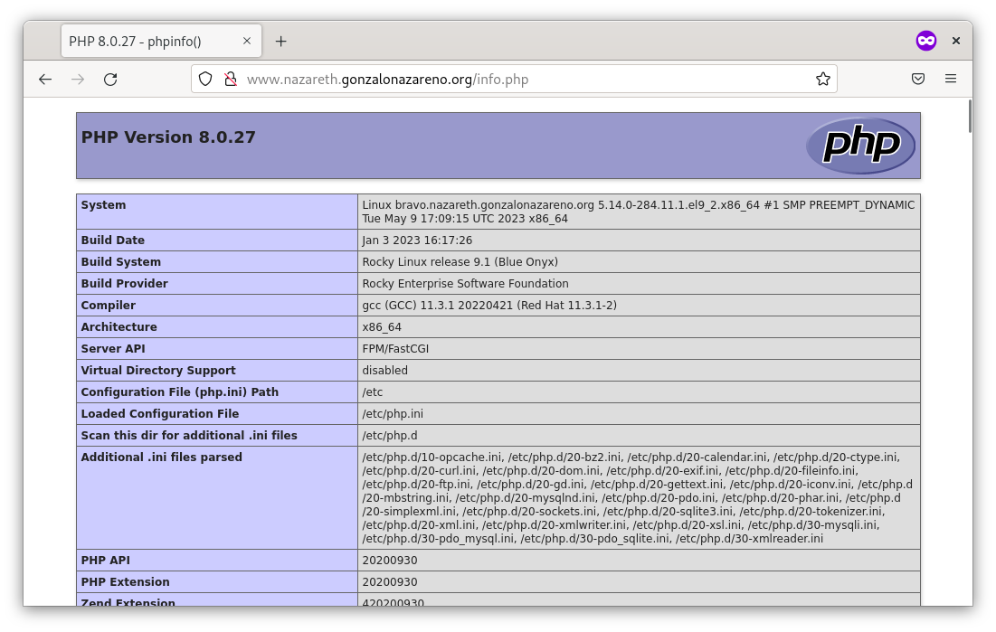
Task: Open a new tab with plus button
Action: (280, 42)
